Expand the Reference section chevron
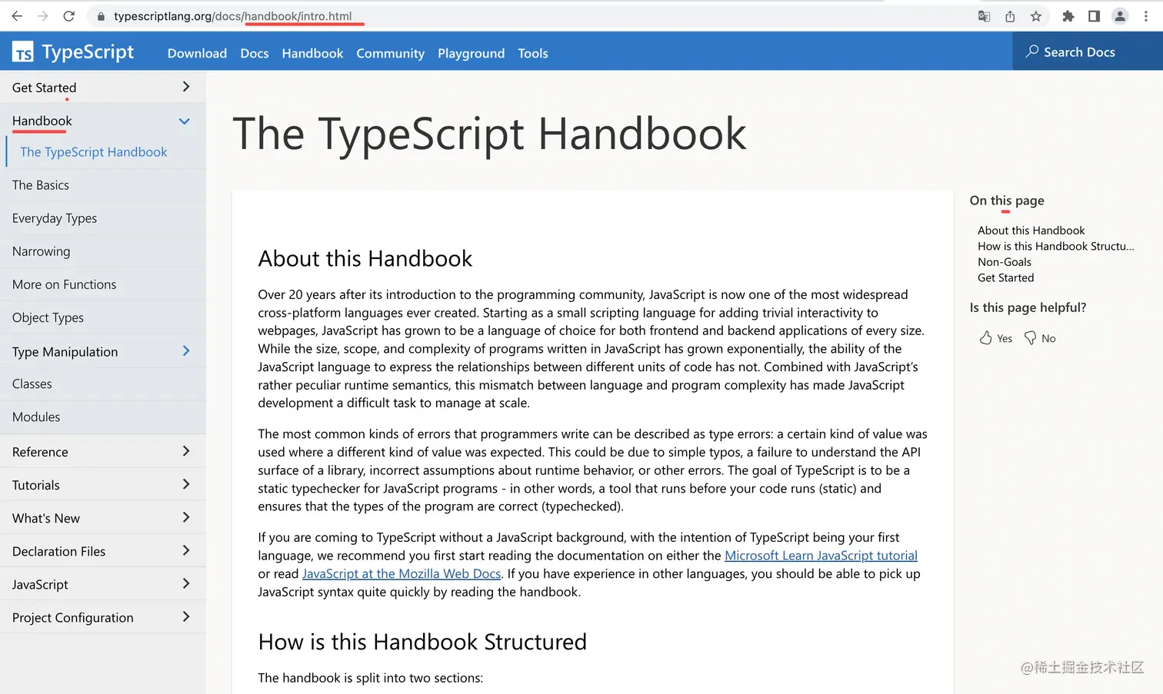Screen dimensions: 1163x694 click(185, 451)
